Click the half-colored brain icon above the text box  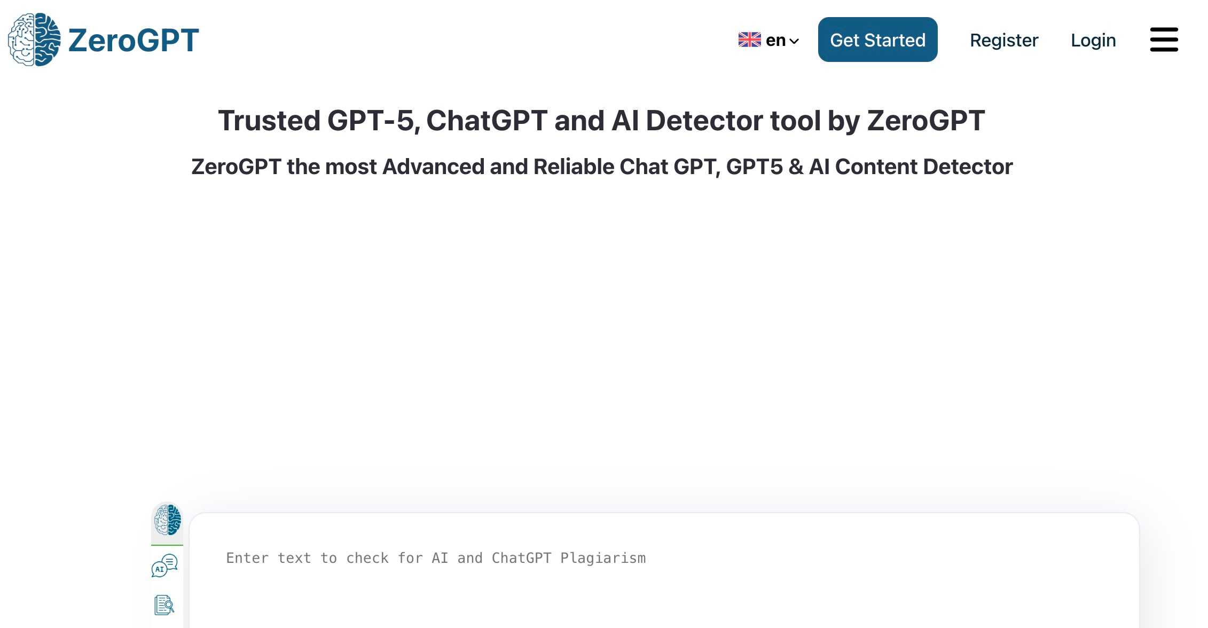pyautogui.click(x=167, y=521)
